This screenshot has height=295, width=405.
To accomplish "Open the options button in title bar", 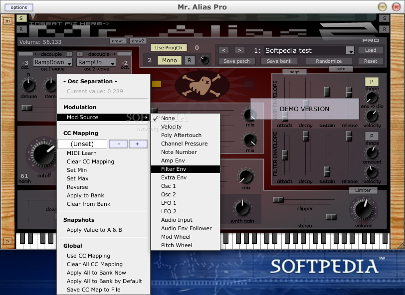I will coord(19,7).
